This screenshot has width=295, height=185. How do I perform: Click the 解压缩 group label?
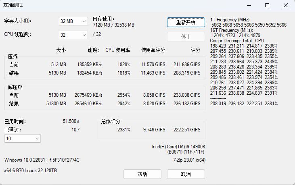click(15, 87)
